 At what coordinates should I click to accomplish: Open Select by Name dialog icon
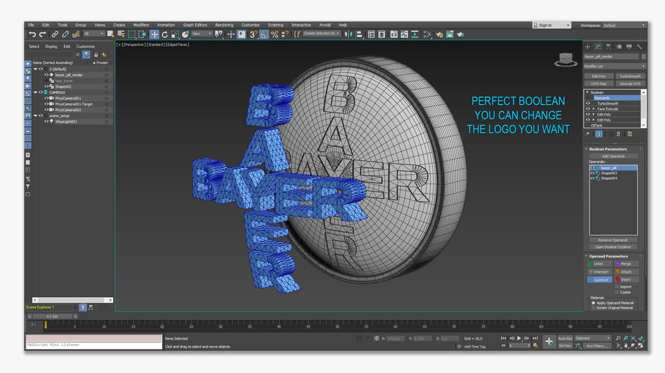pos(121,34)
